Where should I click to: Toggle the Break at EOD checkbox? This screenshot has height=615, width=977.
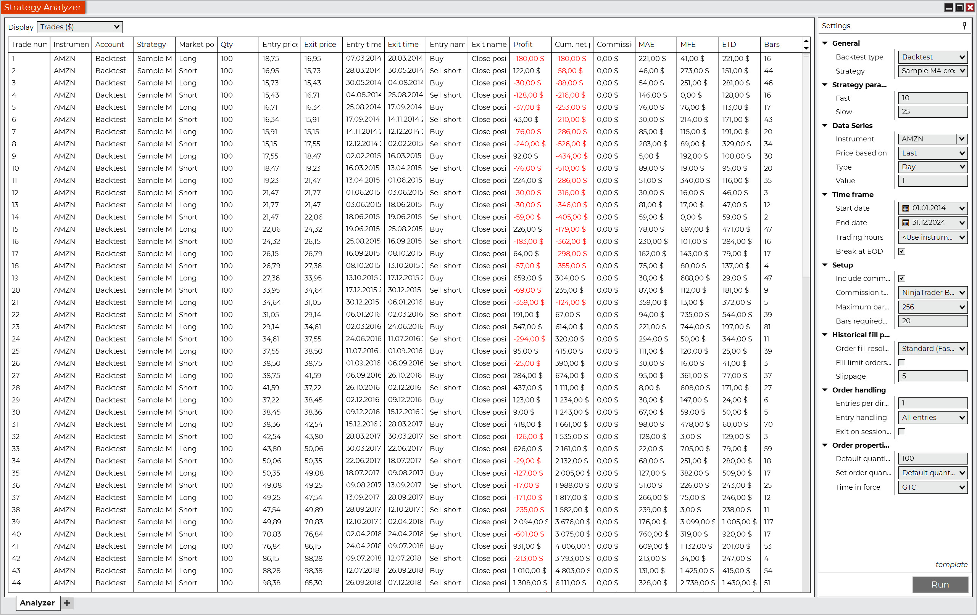[901, 251]
